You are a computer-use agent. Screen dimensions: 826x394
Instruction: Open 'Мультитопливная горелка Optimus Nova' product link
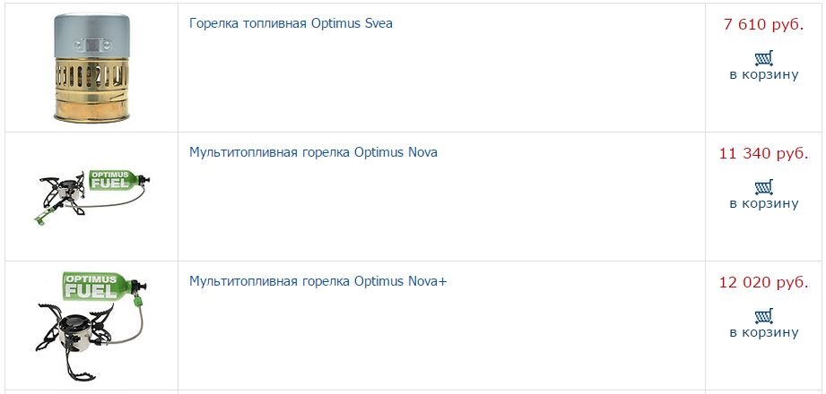(x=313, y=152)
